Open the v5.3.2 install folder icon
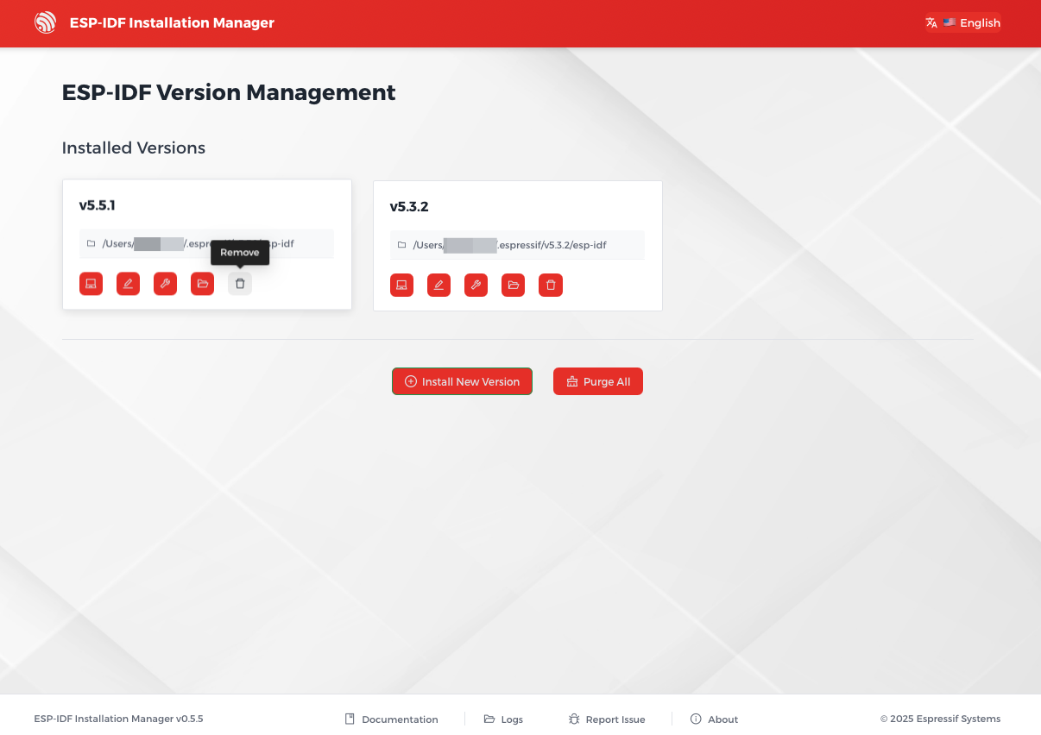The image size is (1041, 735). pyautogui.click(x=513, y=285)
